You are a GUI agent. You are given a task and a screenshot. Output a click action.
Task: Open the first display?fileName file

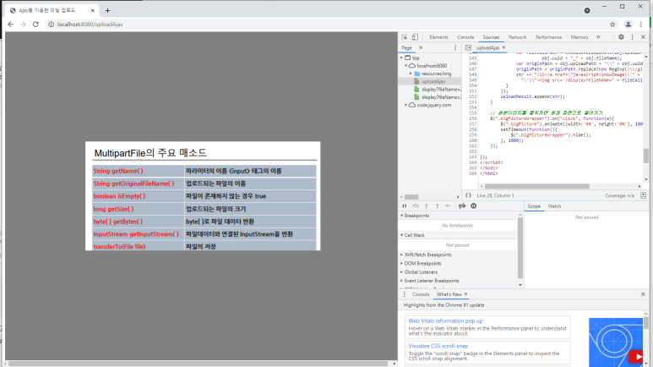(441, 90)
